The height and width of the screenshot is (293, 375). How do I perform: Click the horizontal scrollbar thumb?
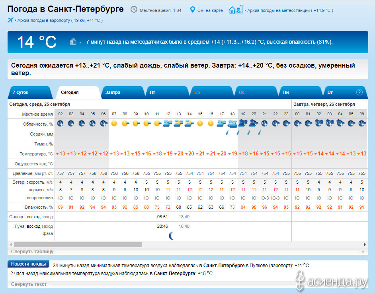78,245
